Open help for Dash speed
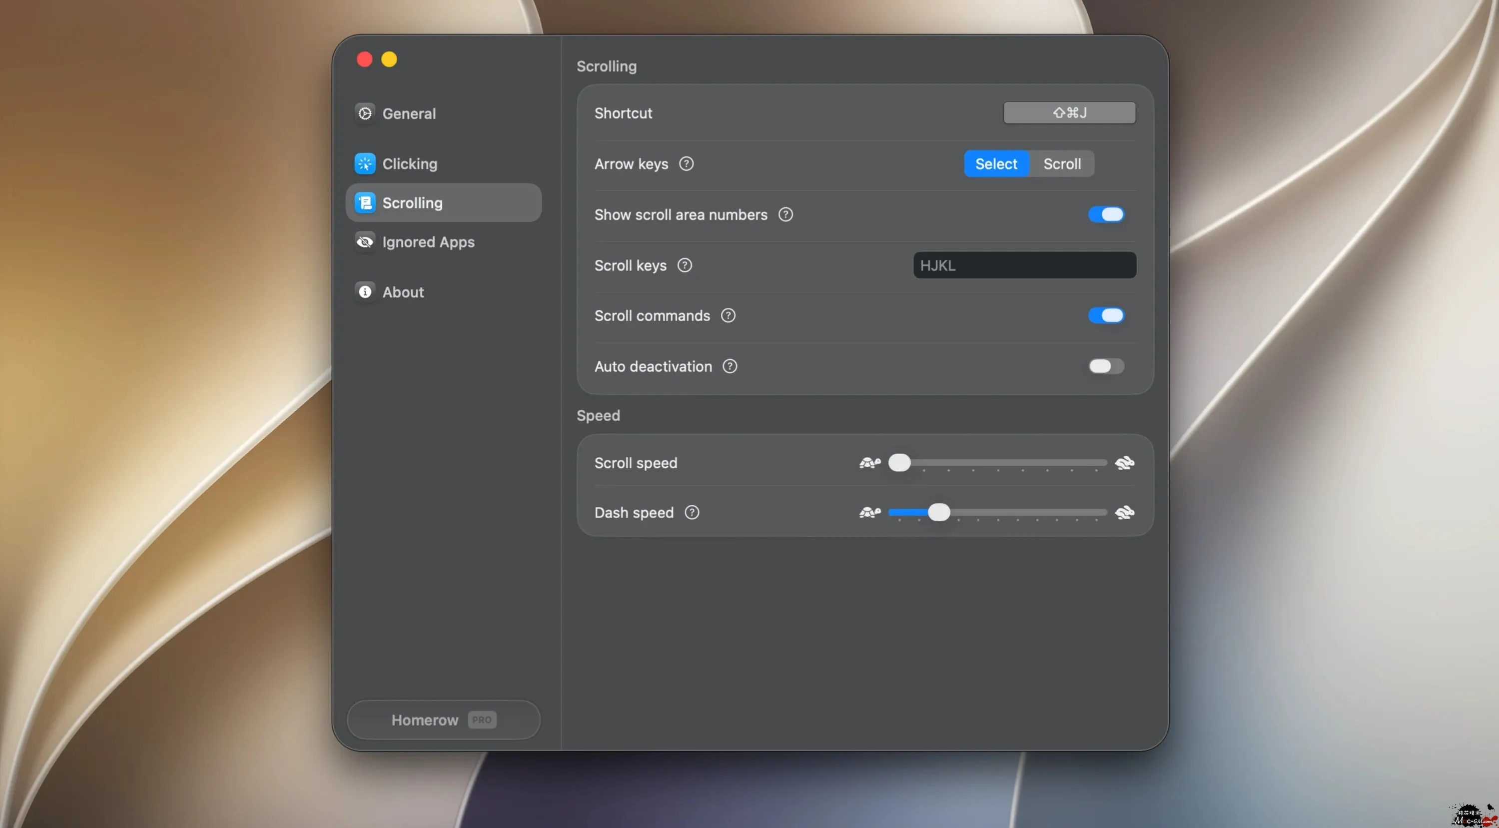 point(692,512)
